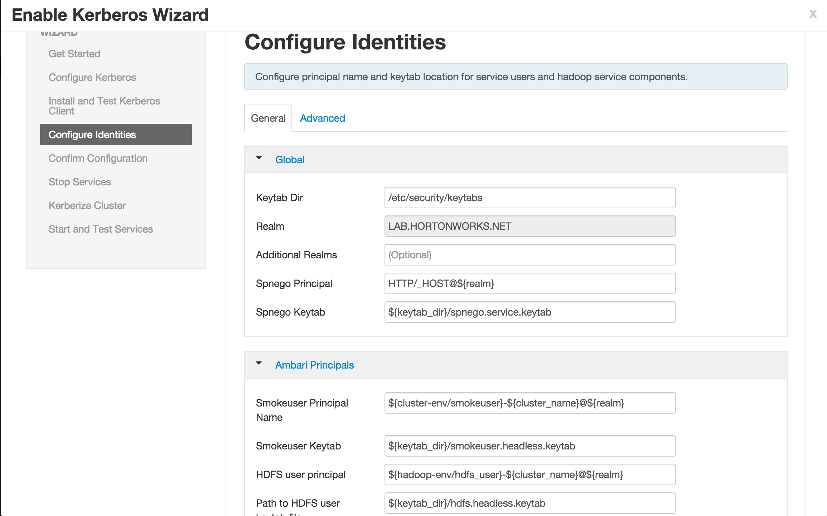Select the General tab
This screenshot has width=827, height=516.
(x=268, y=118)
